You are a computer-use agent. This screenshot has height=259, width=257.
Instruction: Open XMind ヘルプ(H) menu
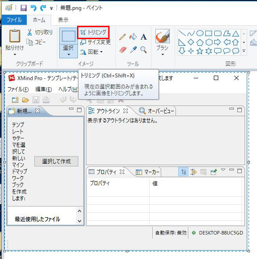(x=68, y=89)
